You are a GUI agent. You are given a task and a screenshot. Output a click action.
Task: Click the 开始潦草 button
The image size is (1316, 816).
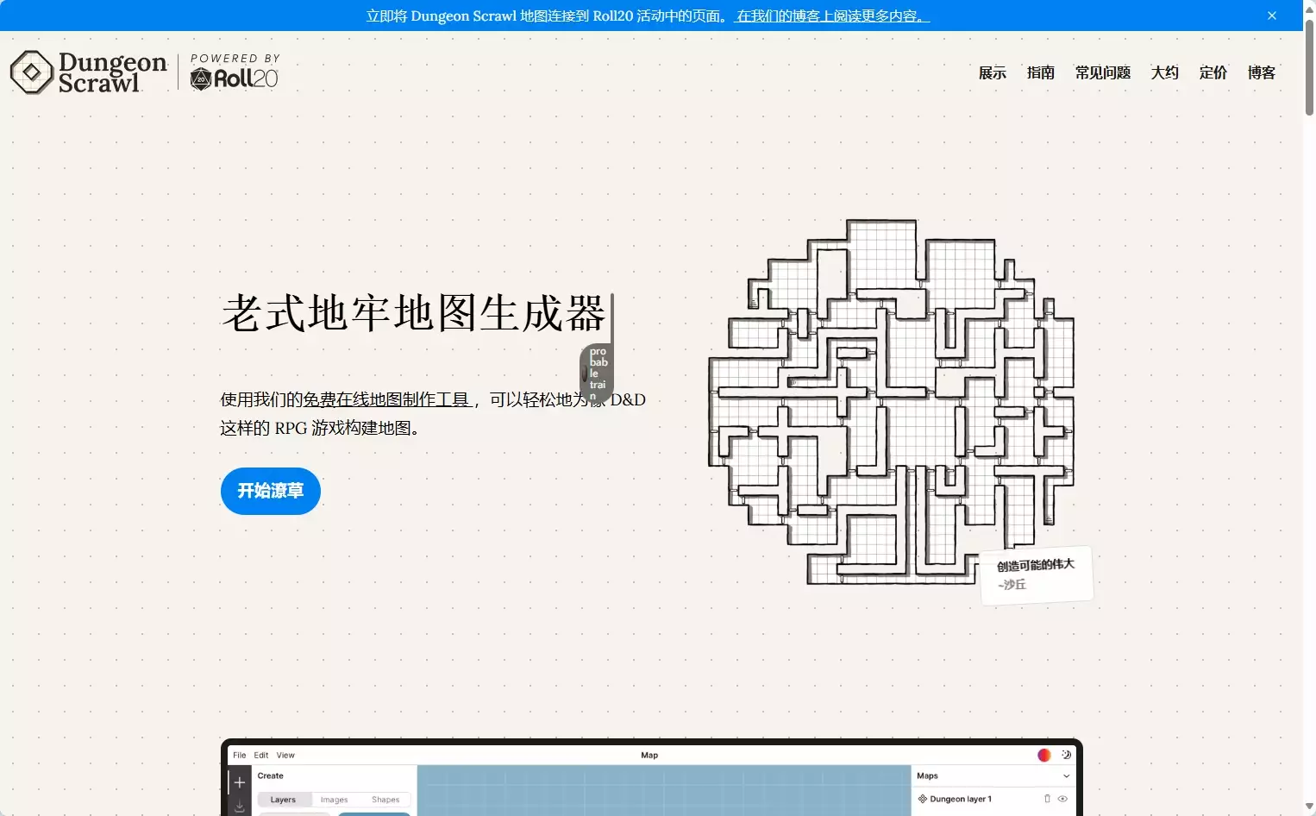point(271,491)
